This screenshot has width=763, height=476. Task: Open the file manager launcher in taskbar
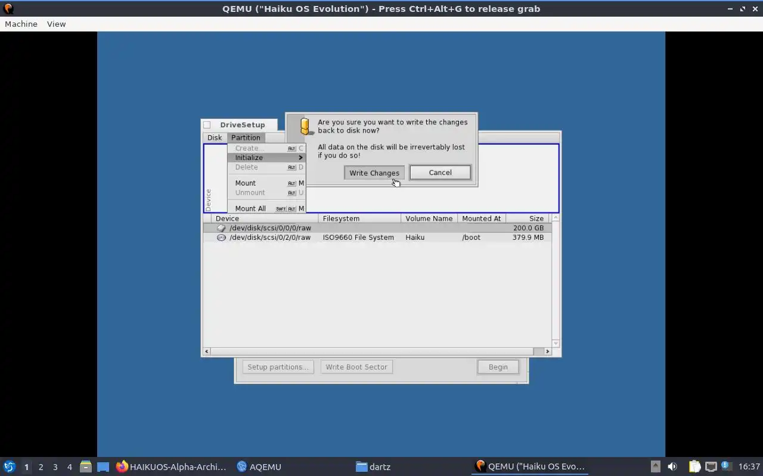(86, 467)
